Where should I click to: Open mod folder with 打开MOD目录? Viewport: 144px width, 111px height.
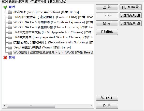click(x=131, y=7)
